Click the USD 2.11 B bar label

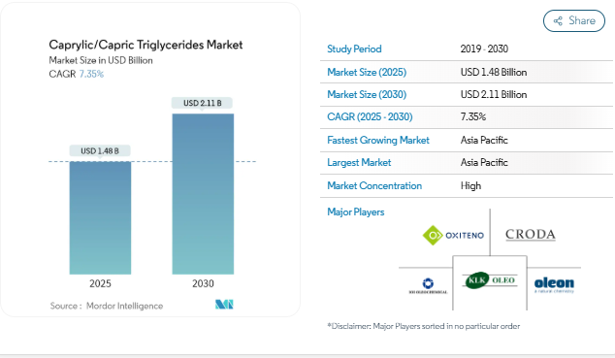[203, 103]
